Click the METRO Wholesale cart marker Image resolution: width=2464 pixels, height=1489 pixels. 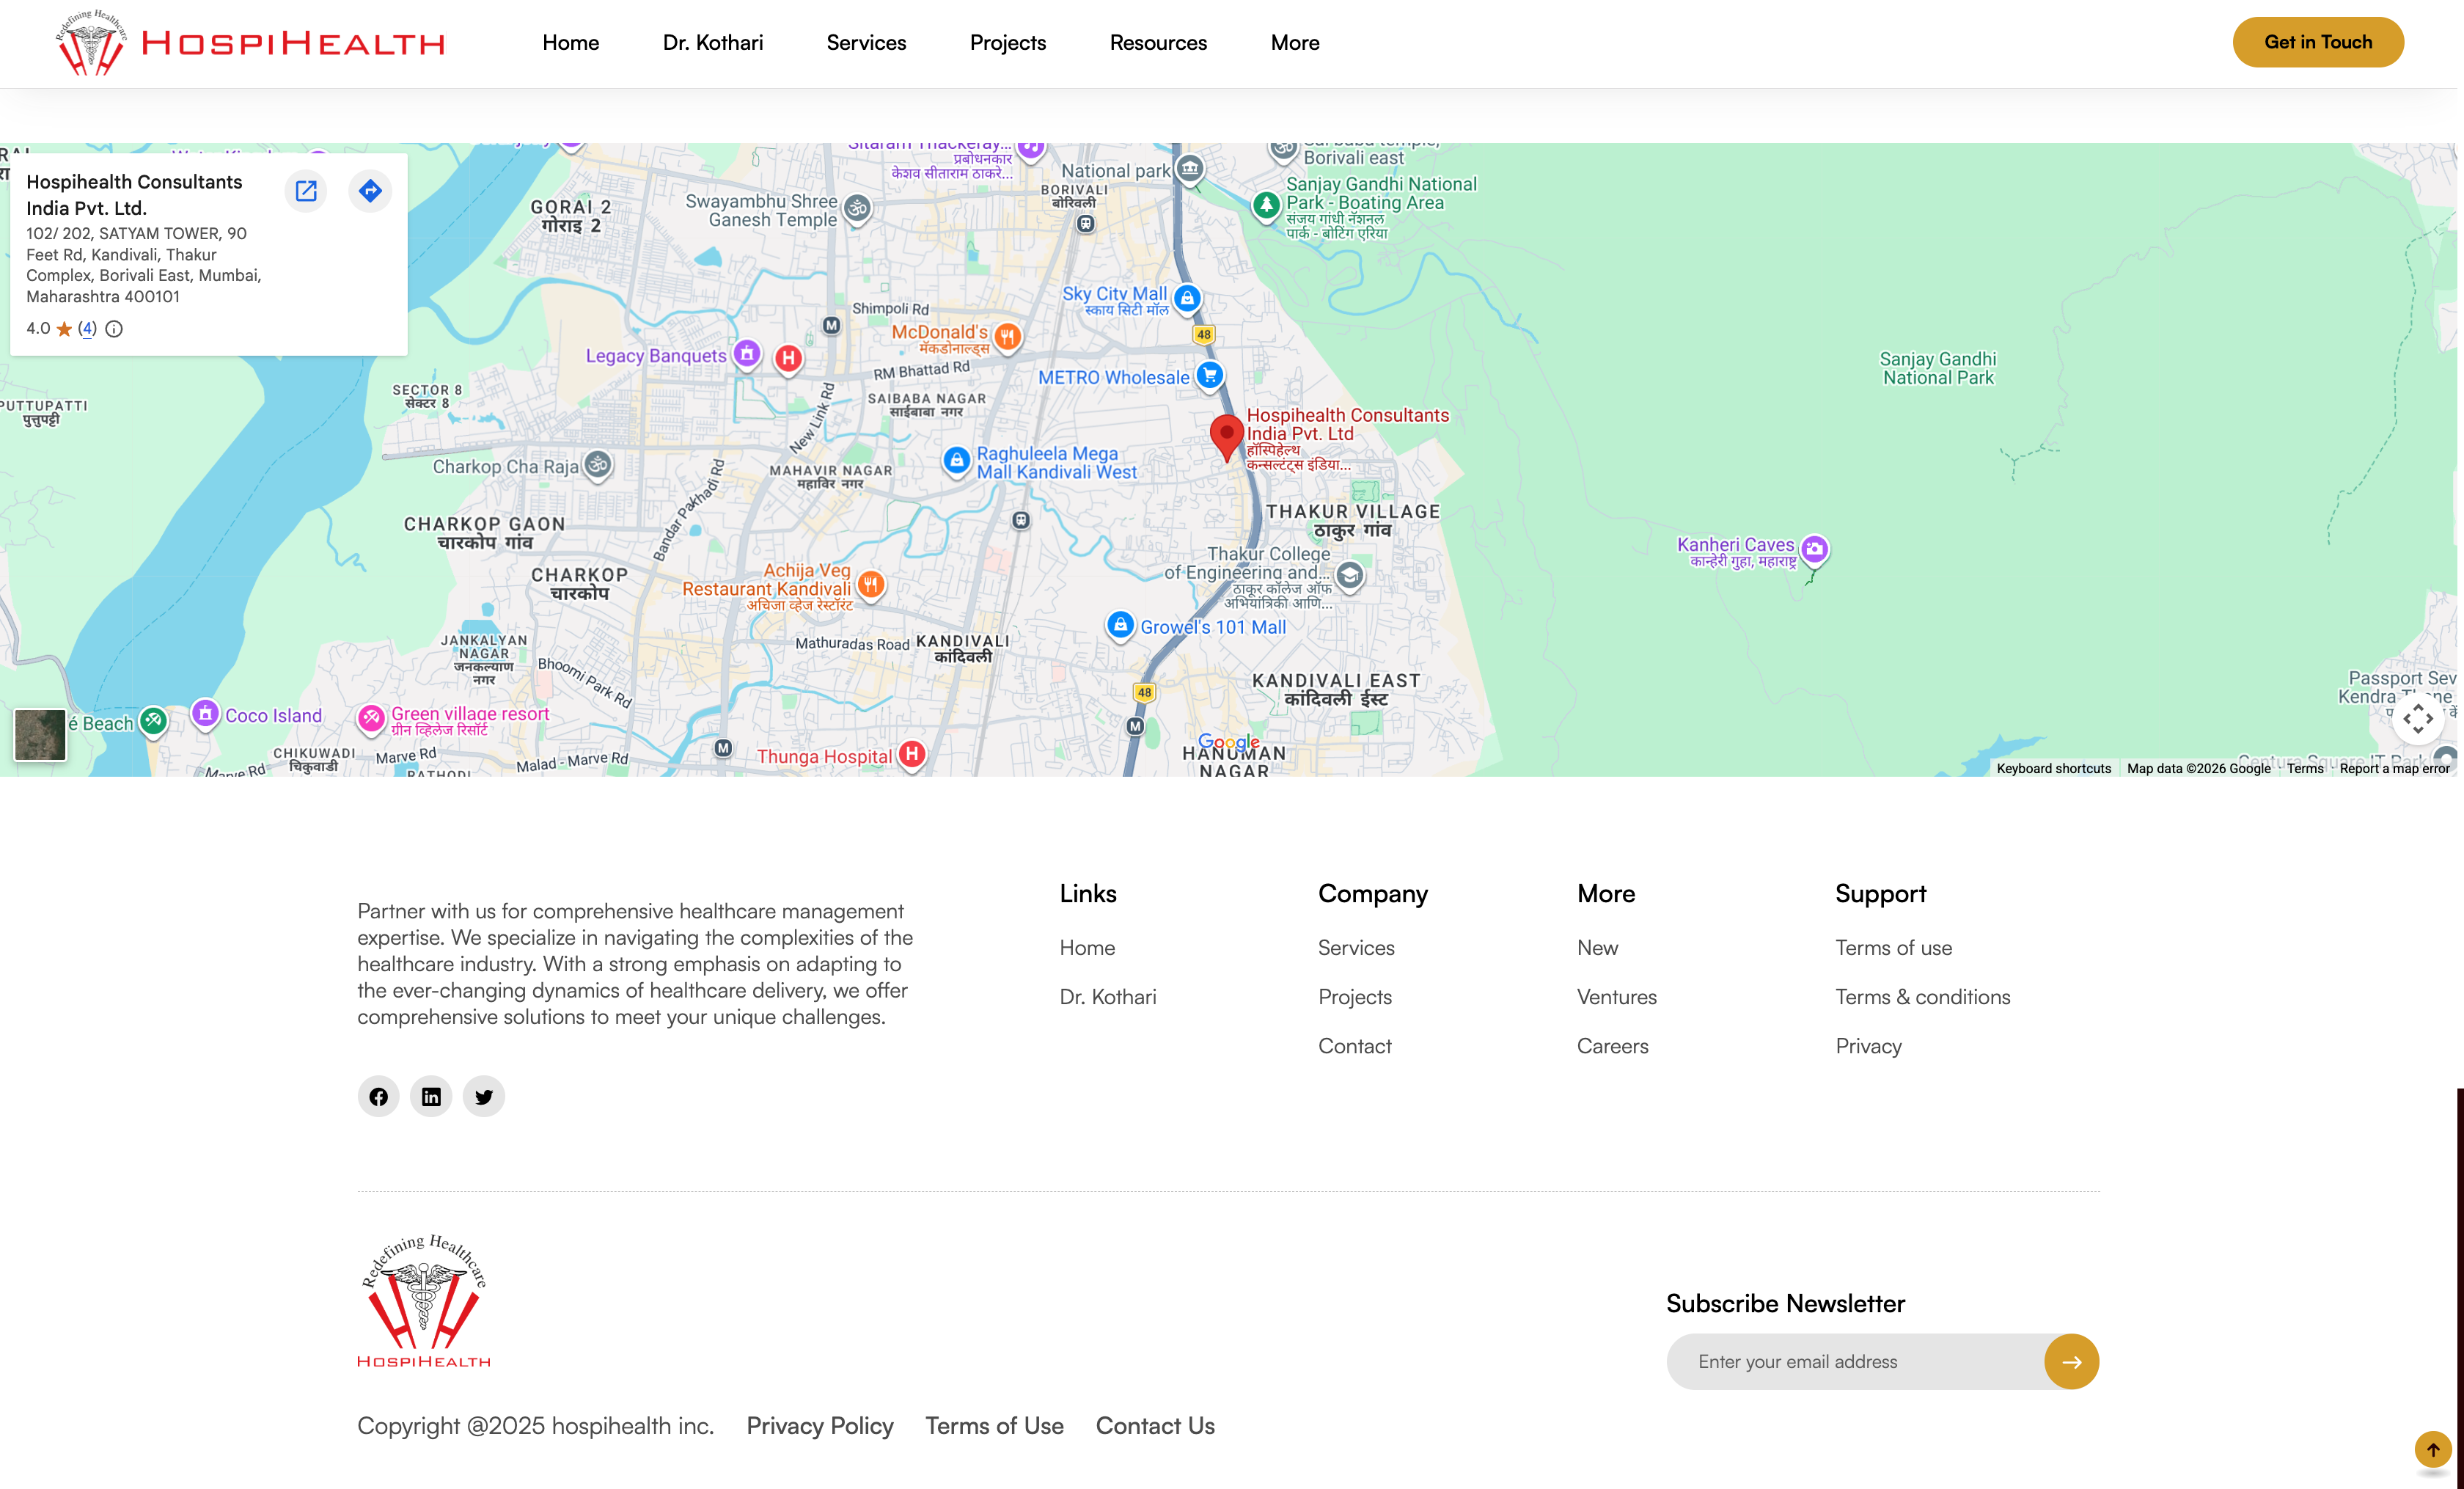[x=1210, y=376]
